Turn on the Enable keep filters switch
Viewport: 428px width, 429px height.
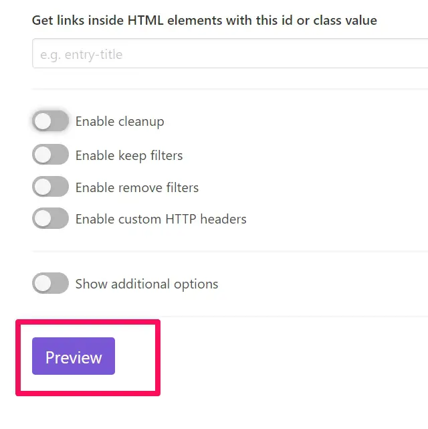pyautogui.click(x=51, y=155)
